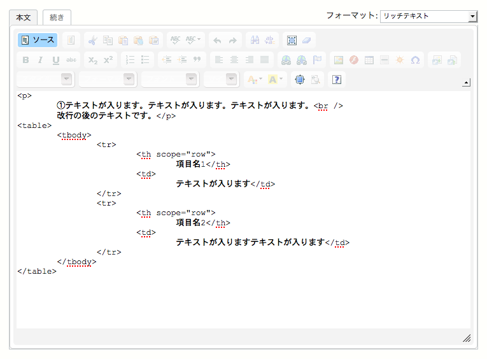Screen dimensions: 487x359
Task: Open the Background Color picker
Action: [276, 80]
